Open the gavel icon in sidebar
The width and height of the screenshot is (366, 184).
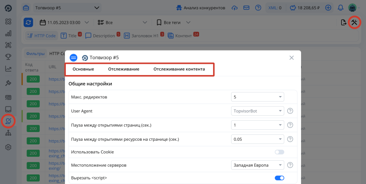[x=8, y=83]
